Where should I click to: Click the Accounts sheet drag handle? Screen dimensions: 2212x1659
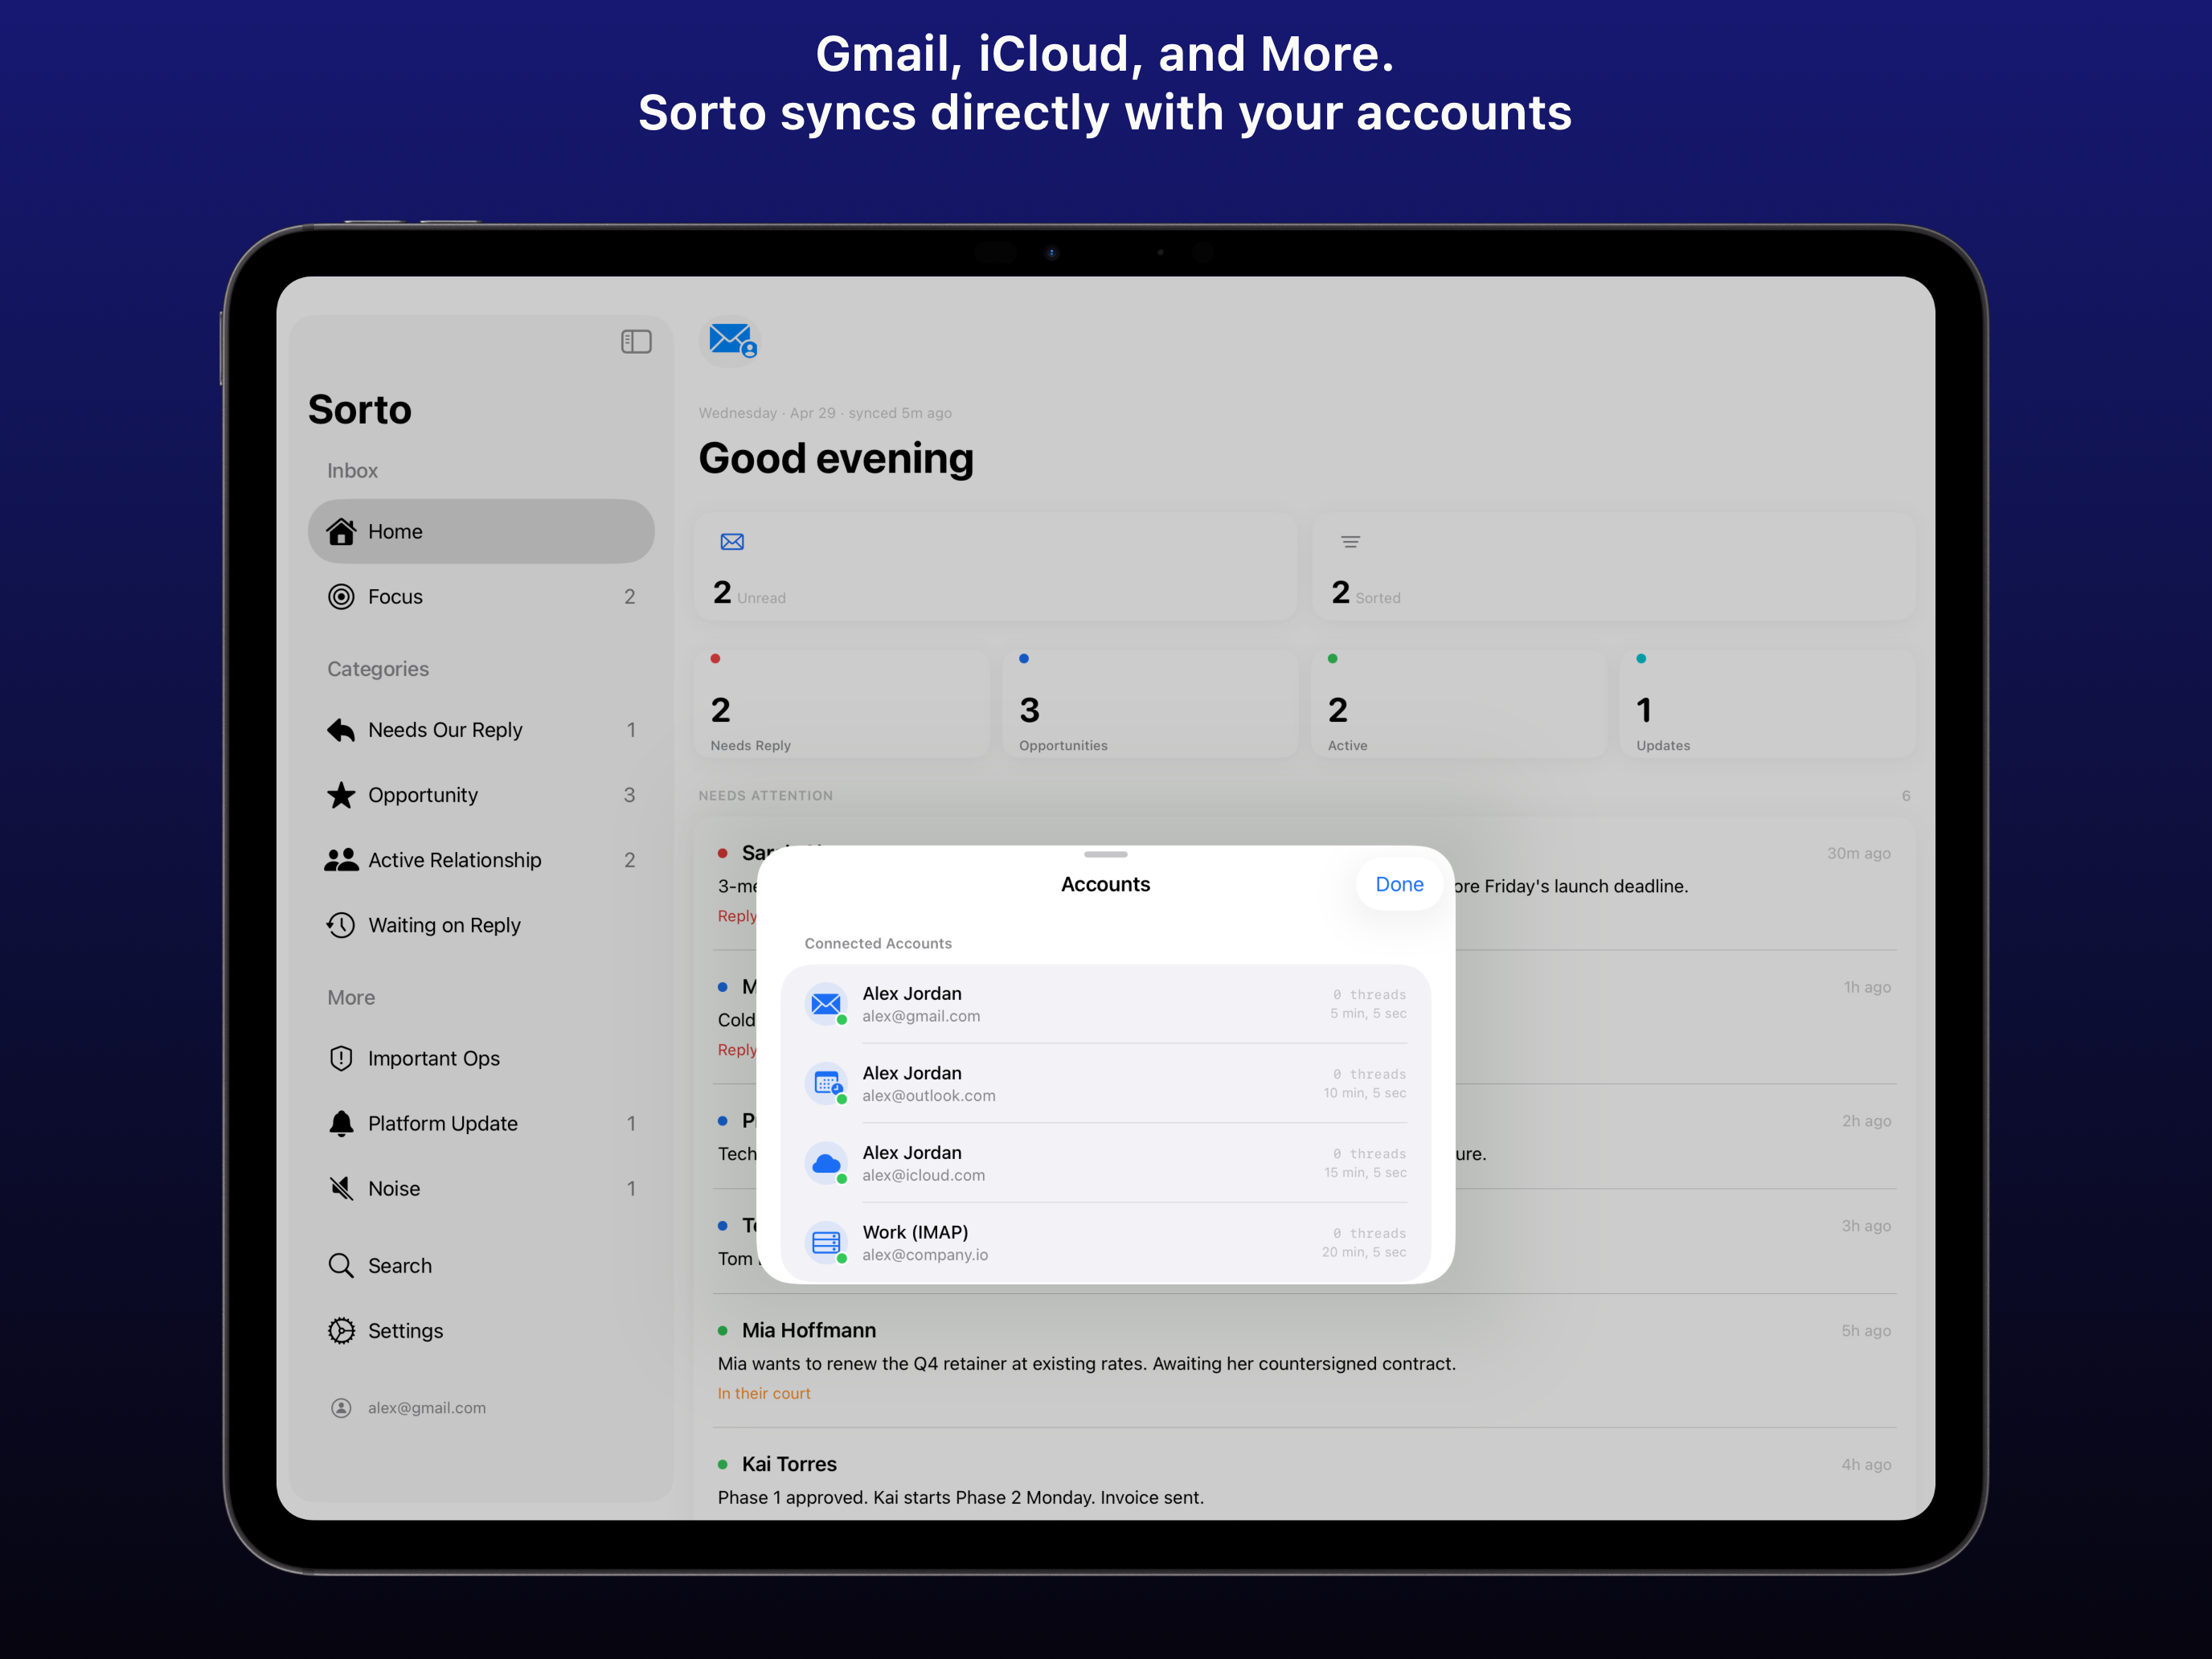(1105, 854)
